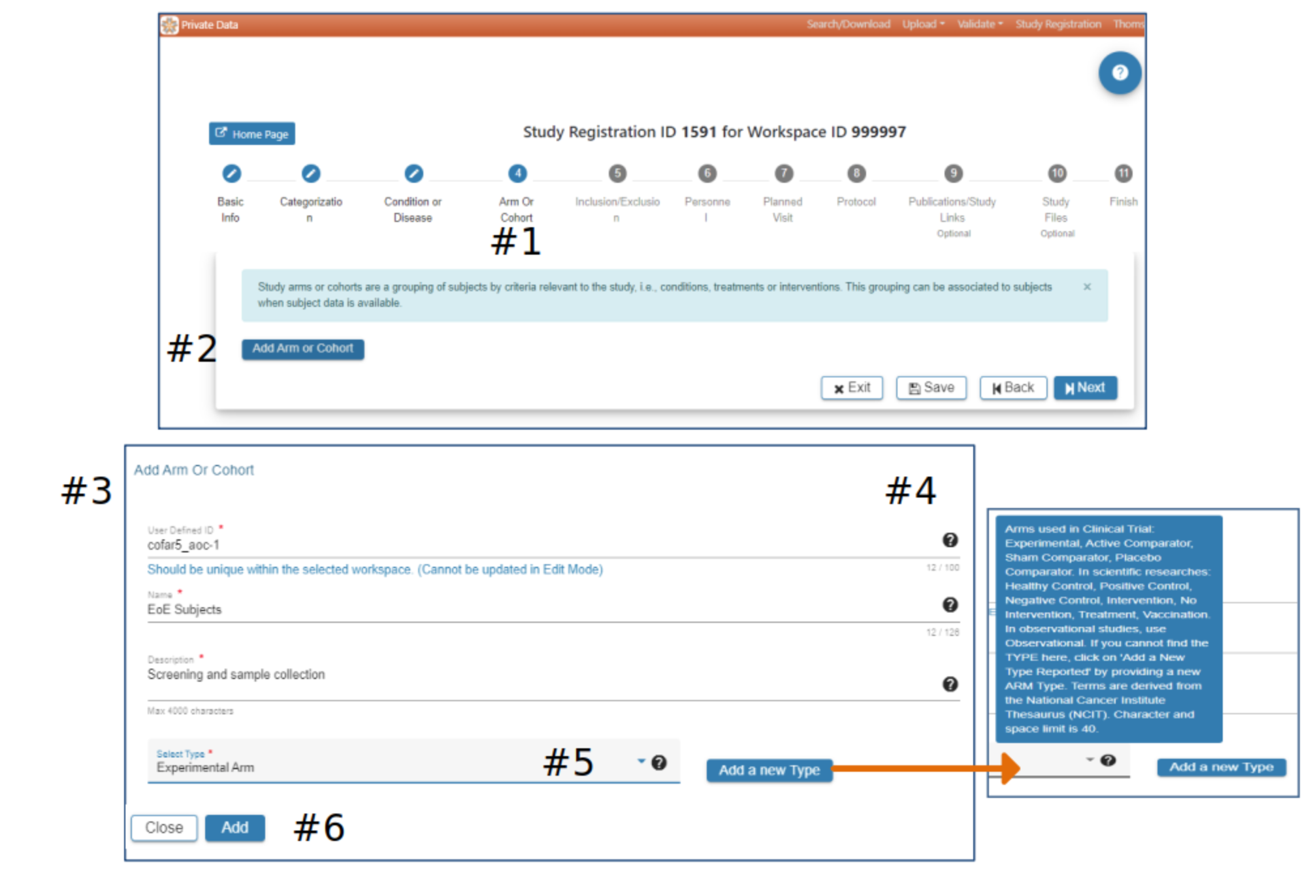Open Study Registration in top navigation

tap(1058, 24)
